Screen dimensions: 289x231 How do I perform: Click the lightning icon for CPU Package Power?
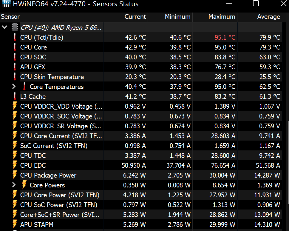click(15, 175)
